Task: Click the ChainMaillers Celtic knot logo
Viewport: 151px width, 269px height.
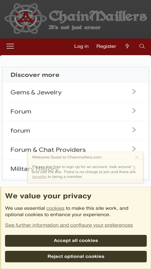Action: [26, 19]
